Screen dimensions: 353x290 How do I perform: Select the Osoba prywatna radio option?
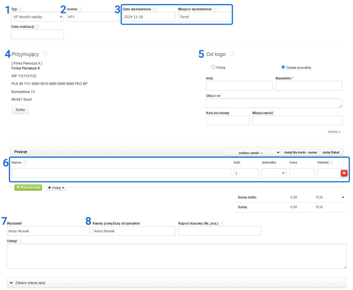tap(283, 67)
